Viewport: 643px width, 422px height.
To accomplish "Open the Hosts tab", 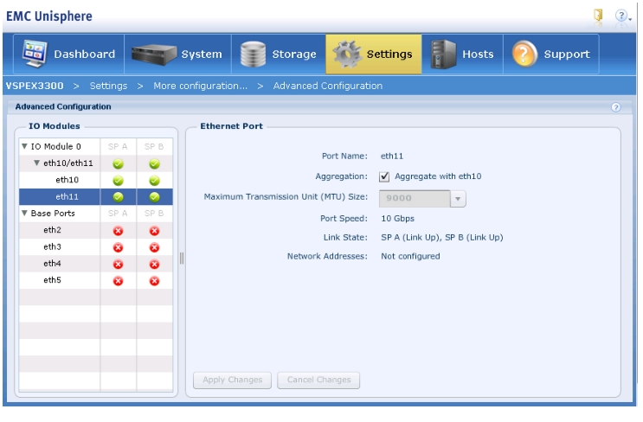I will click(463, 54).
